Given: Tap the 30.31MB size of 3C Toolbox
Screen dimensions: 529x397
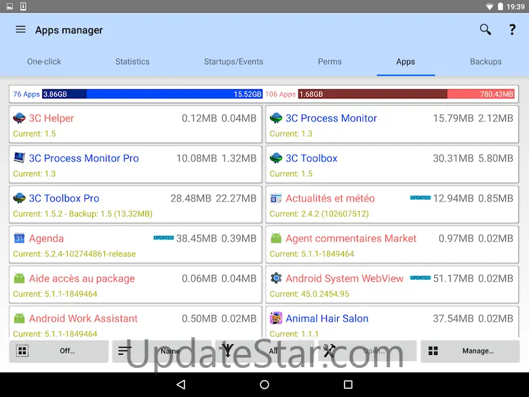Looking at the screenshot, I should click(453, 158).
